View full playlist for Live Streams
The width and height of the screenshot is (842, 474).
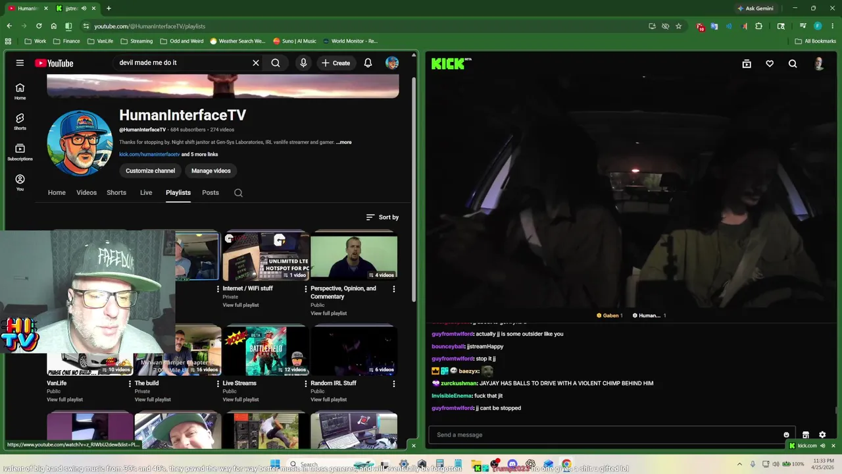(x=241, y=400)
